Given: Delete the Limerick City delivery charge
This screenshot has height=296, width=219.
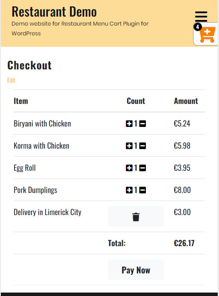Looking at the screenshot, I should click(x=136, y=216).
